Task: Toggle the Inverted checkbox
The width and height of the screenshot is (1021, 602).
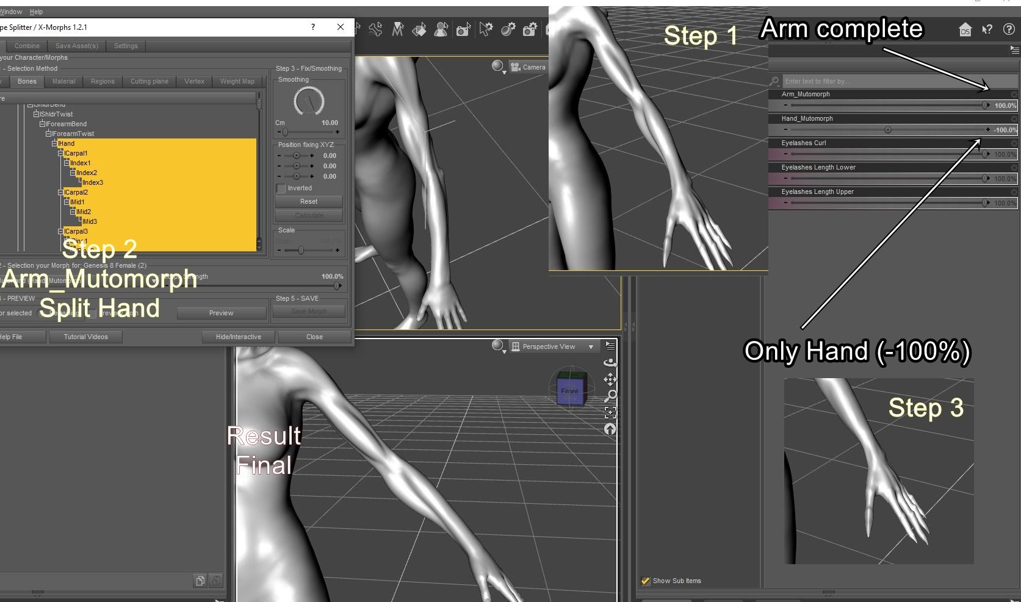Action: (281, 188)
